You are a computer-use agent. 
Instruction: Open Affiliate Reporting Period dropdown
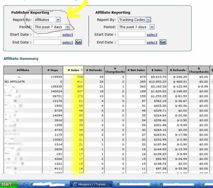[152, 27]
